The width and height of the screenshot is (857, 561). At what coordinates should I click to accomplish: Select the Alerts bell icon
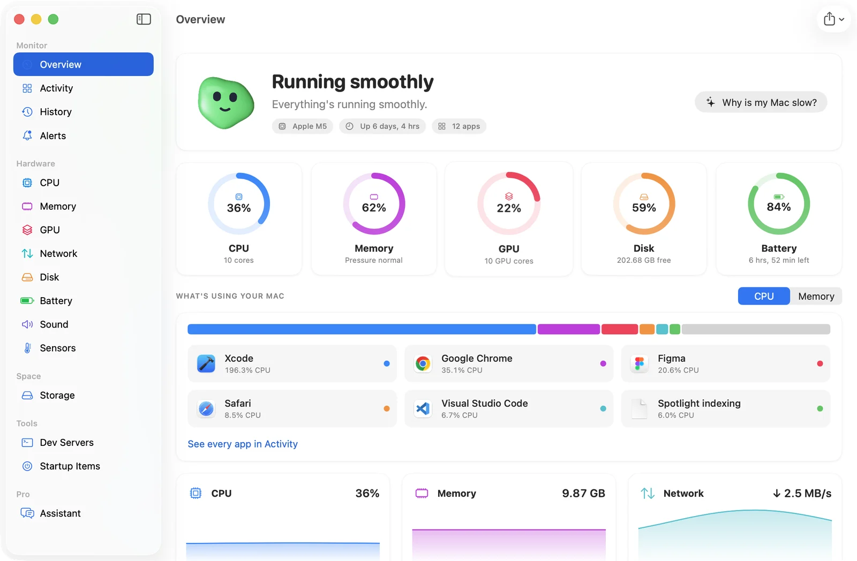(27, 135)
